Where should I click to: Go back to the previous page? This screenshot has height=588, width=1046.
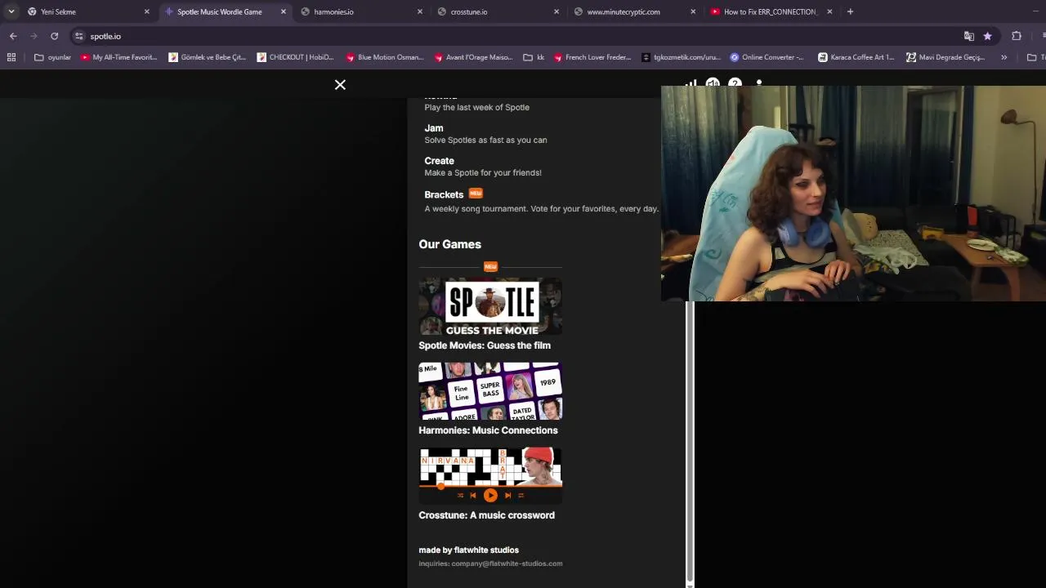tap(13, 36)
